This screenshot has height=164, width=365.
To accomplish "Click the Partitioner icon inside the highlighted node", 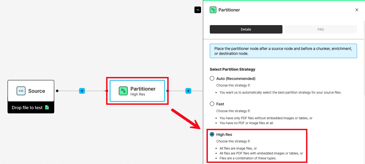I will pos(123,91).
